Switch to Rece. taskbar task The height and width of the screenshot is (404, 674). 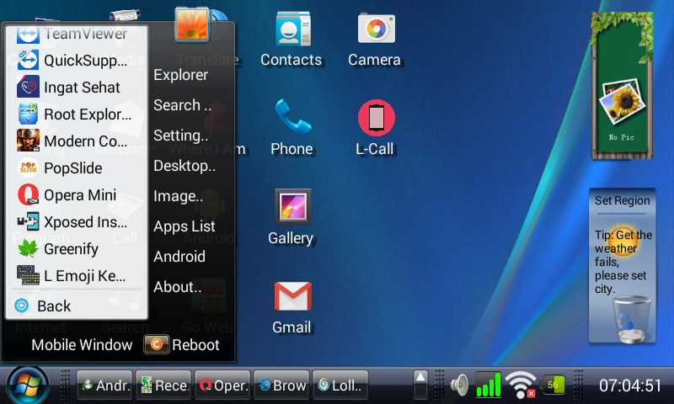pos(163,385)
